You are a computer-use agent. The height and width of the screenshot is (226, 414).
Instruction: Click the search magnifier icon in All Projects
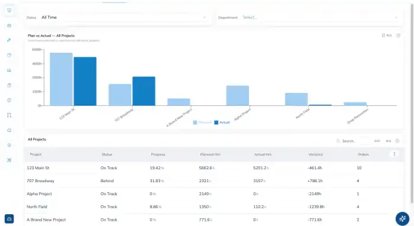click(x=338, y=141)
